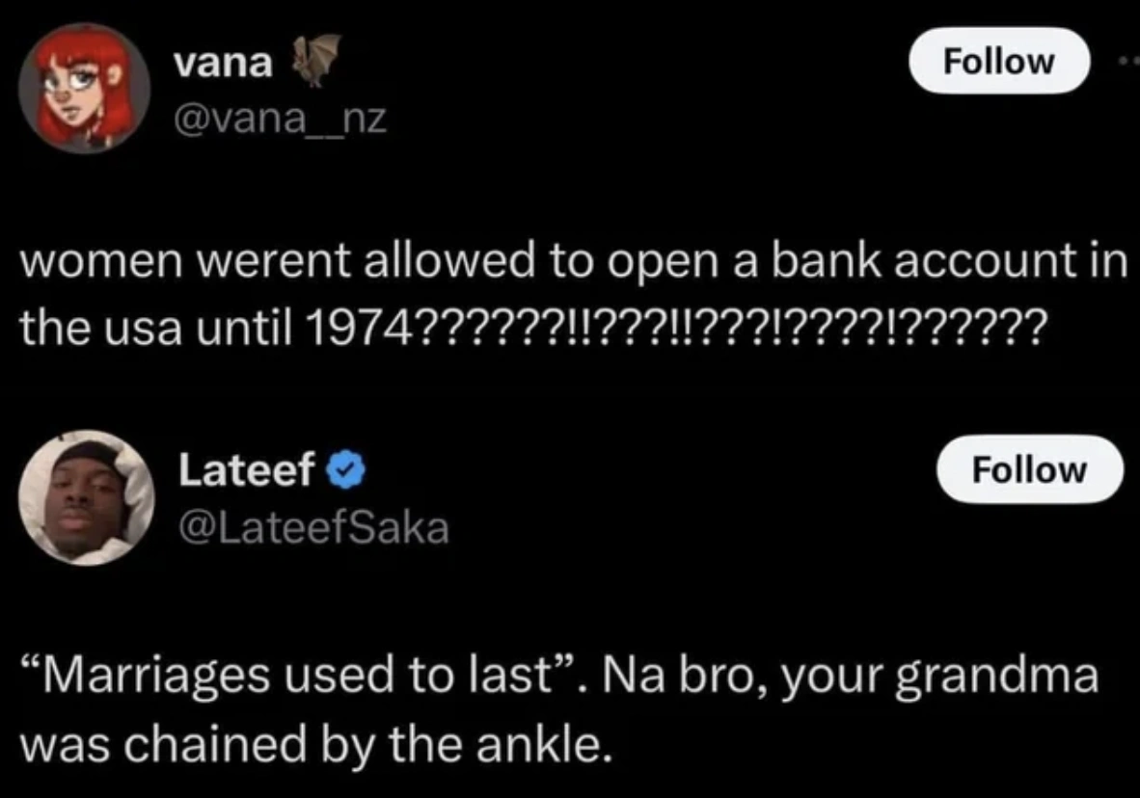Open the Lateef display name
The image size is (1140, 798).
point(247,470)
